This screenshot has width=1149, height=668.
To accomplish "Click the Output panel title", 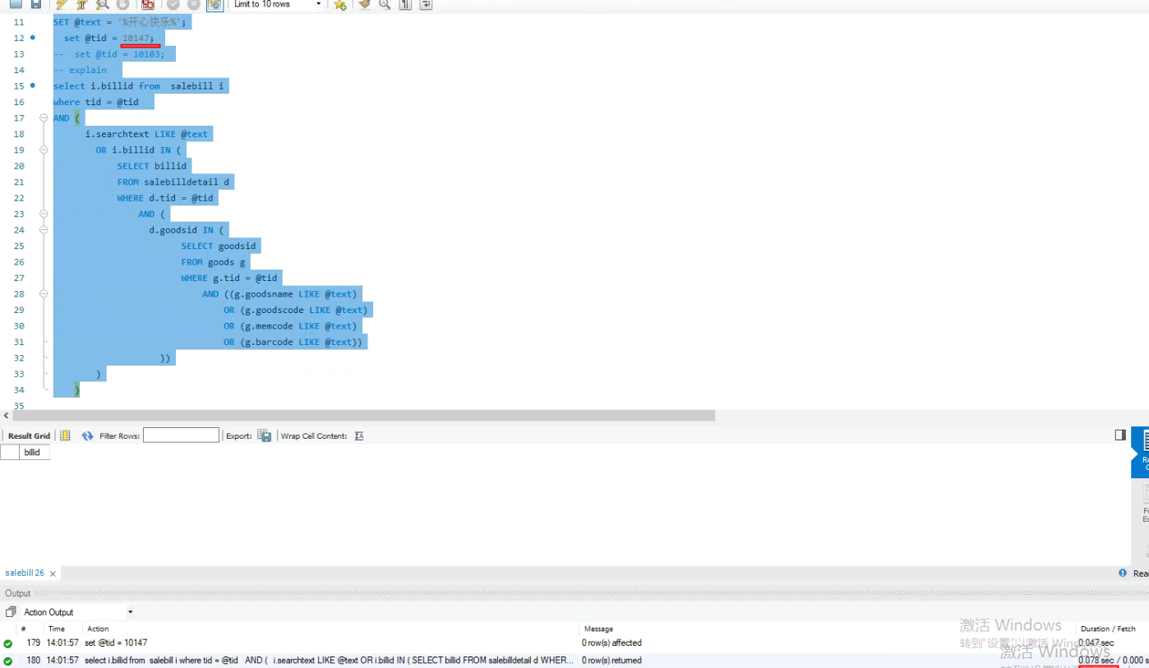I will pyautogui.click(x=18, y=593).
